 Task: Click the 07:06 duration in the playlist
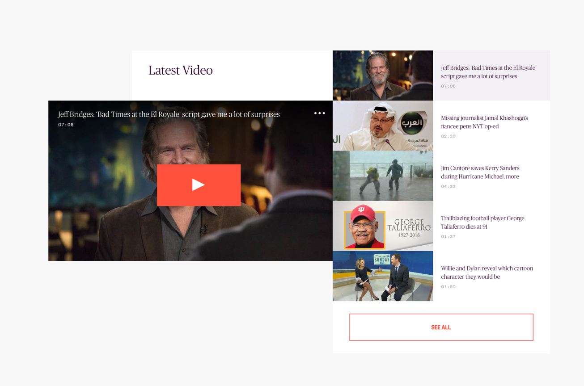click(x=448, y=86)
